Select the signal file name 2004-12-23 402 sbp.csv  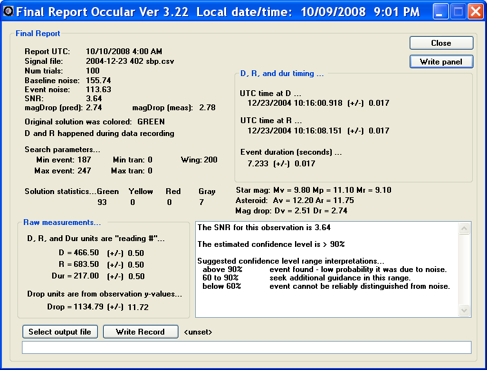pos(130,61)
